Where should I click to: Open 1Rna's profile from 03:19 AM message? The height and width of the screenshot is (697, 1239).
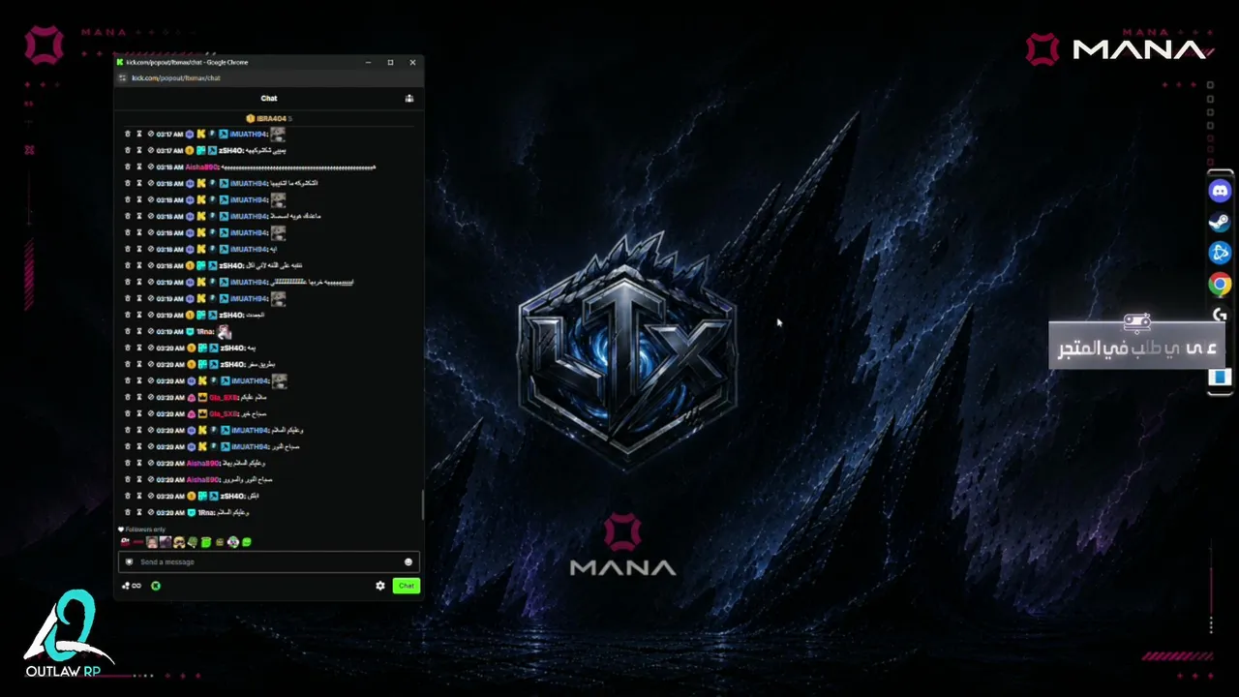point(205,331)
